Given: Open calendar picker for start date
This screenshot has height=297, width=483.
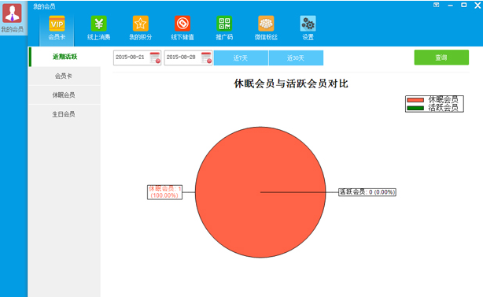Looking at the screenshot, I should pyautogui.click(x=155, y=58).
